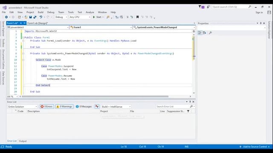Pin the Error List panel with the pushpin
The height and width of the screenshot is (153, 273).
tap(190, 102)
